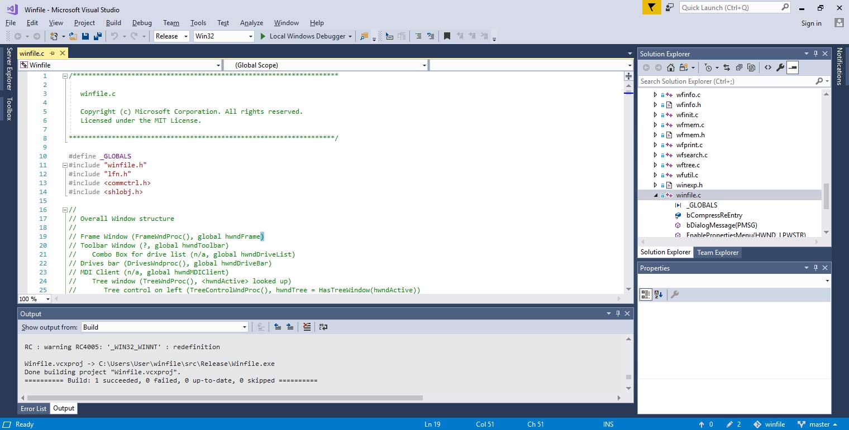Viewport: 849px width, 430px height.
Task: Toggle Show All Files in Solution Explorer
Action: (x=751, y=67)
